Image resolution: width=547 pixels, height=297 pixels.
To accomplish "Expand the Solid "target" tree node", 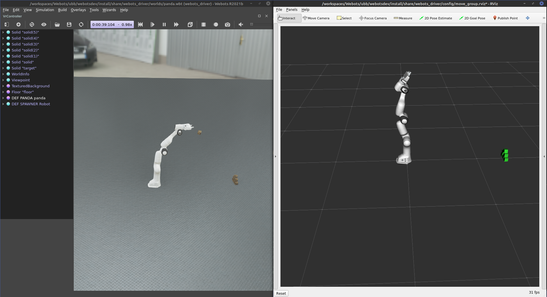I will [3, 68].
